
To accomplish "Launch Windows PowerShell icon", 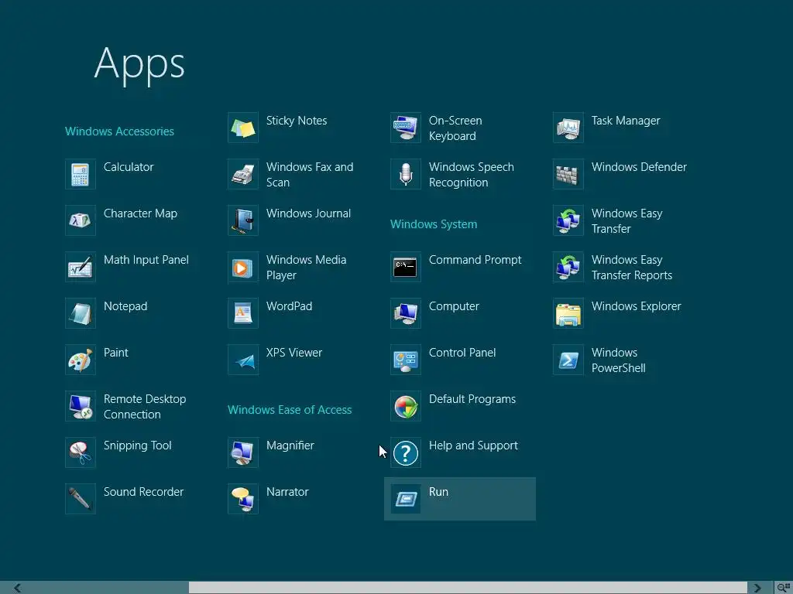I will tap(568, 360).
